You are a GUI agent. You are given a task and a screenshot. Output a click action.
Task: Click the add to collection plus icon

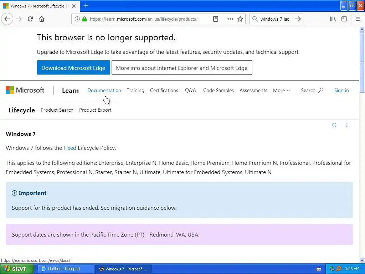coord(334,125)
